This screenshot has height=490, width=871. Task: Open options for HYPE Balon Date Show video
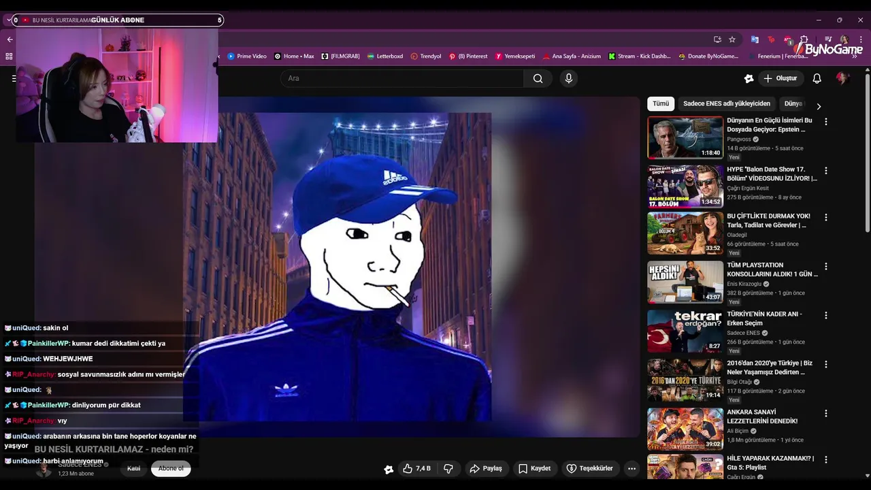(826, 171)
